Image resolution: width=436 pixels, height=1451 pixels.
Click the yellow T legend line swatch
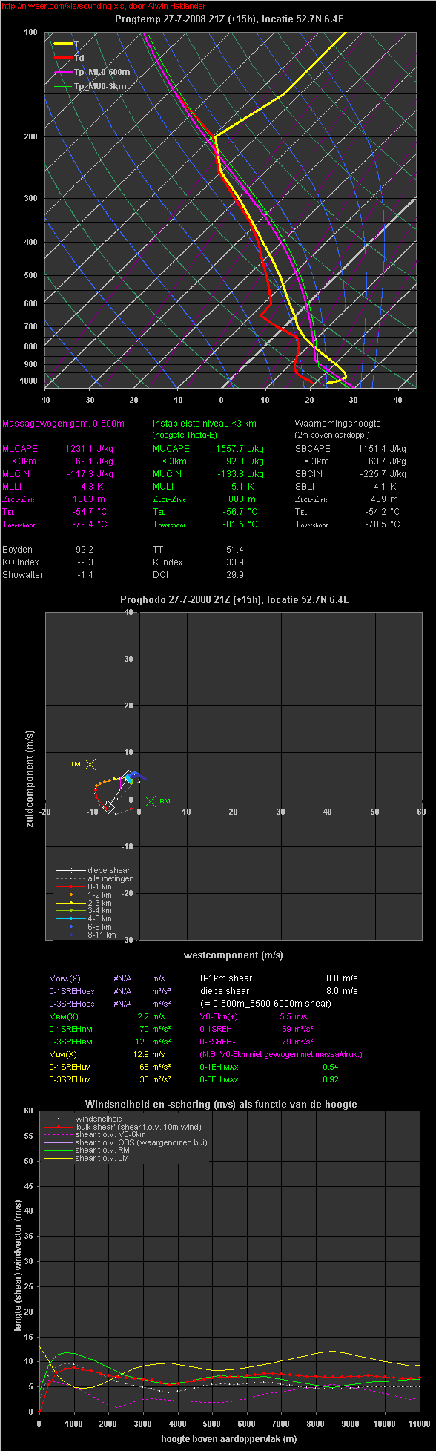63,44
